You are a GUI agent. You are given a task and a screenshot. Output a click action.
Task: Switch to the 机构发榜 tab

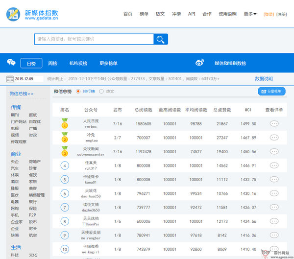78,63
